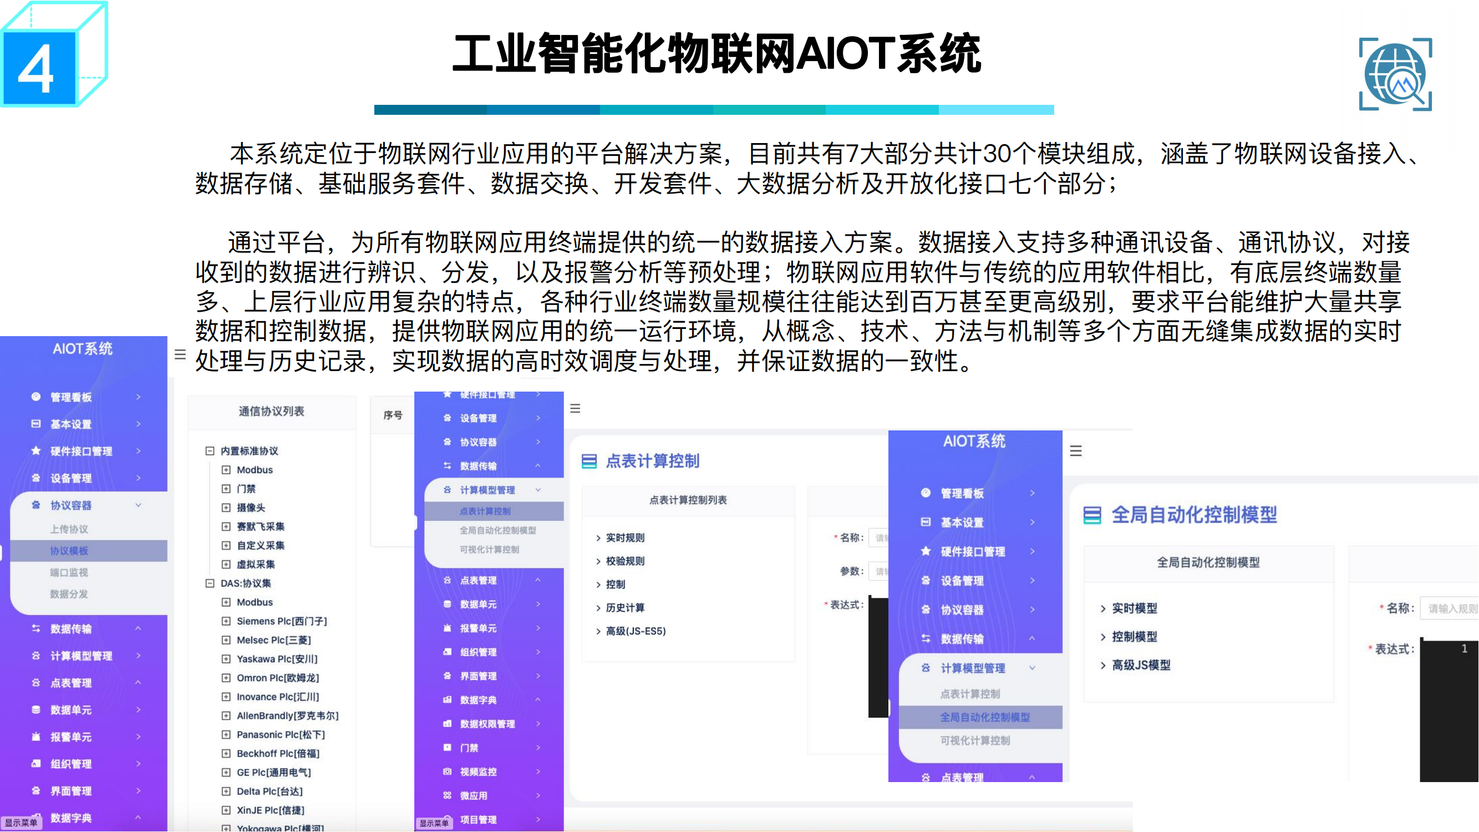Viewport: 1479px width, 832px height.
Task: Click the star icon next to 硬件接口管理
Action: click(35, 451)
